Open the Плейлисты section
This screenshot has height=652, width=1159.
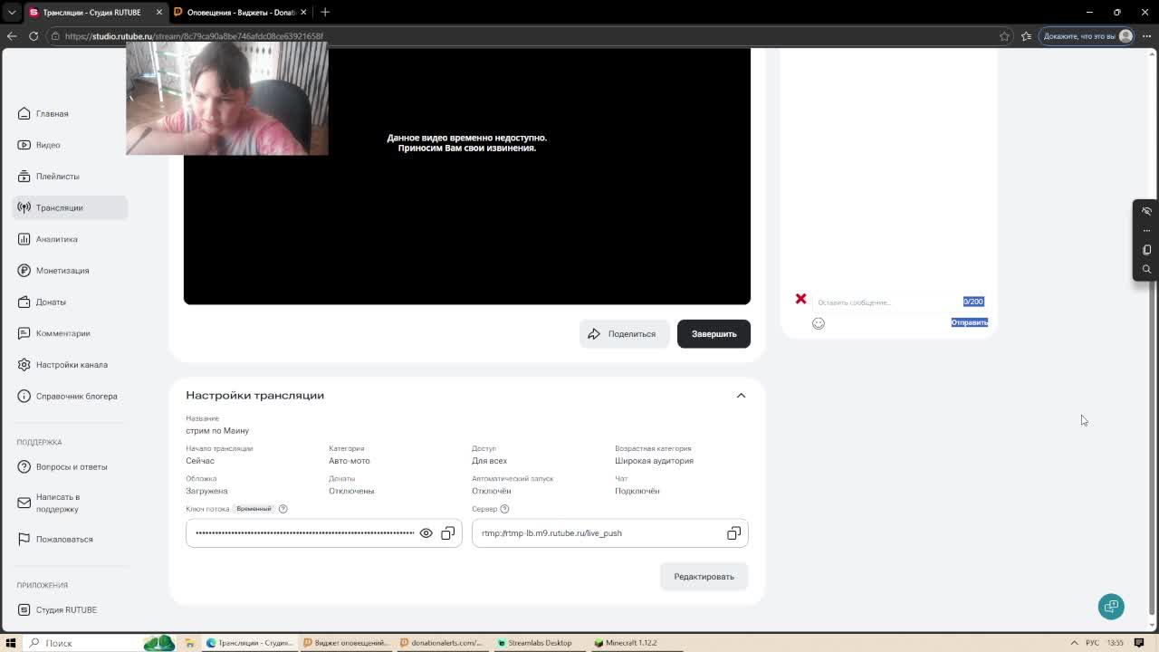pos(57,177)
